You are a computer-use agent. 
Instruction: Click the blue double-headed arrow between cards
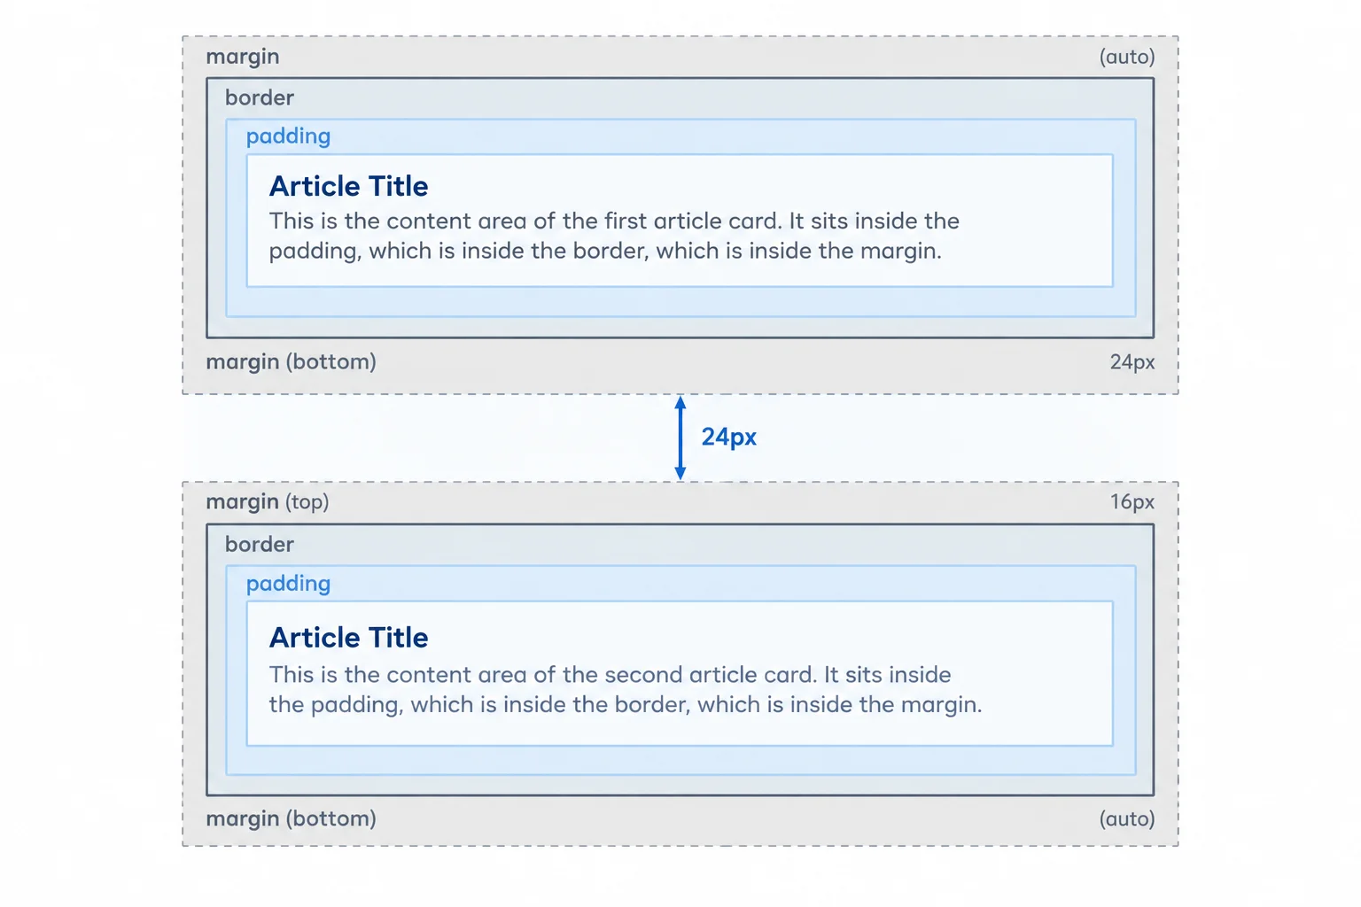[x=680, y=438]
